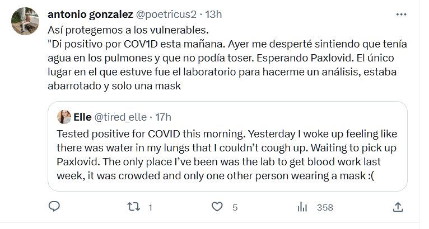Visit the @poetricus2 handle

(166, 13)
